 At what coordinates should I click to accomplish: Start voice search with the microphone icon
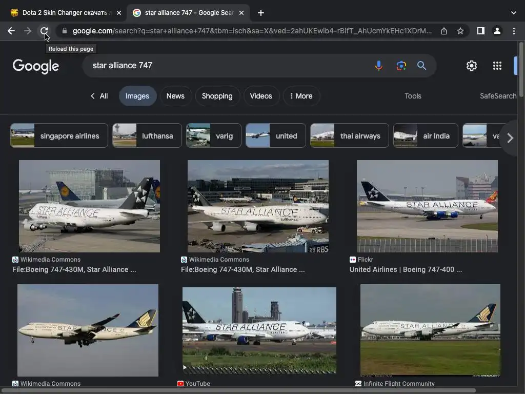pos(379,65)
